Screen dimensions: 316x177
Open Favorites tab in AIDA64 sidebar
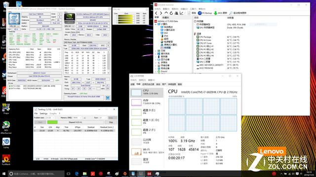point(165,18)
